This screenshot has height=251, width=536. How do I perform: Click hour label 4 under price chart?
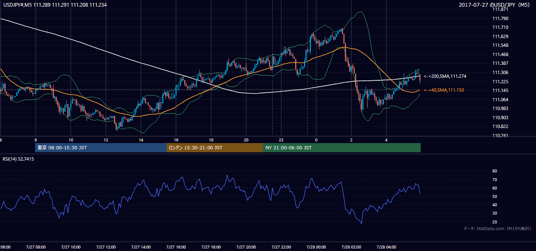pos(386,140)
